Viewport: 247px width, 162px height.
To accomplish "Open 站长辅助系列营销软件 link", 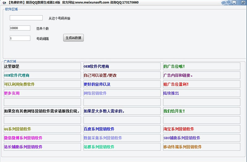I will tap(42, 147).
